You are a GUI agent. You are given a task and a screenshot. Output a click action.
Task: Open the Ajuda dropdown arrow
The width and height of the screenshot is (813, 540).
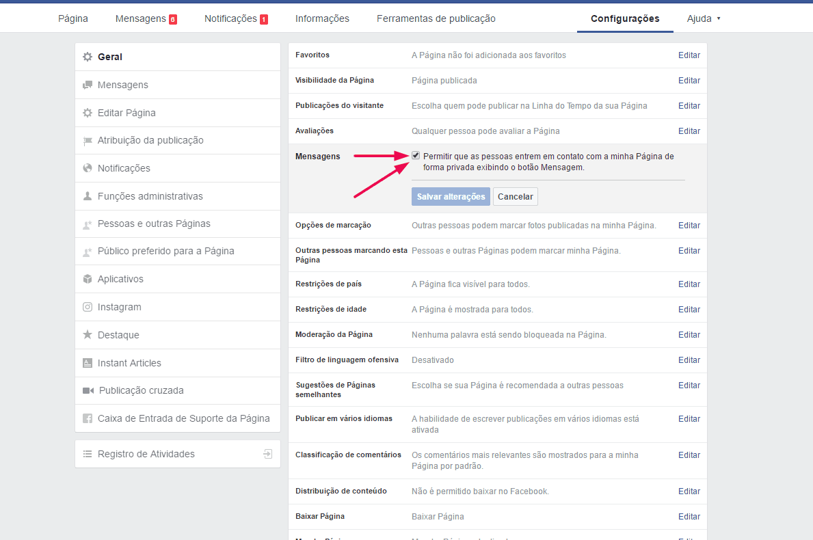pyautogui.click(x=719, y=18)
